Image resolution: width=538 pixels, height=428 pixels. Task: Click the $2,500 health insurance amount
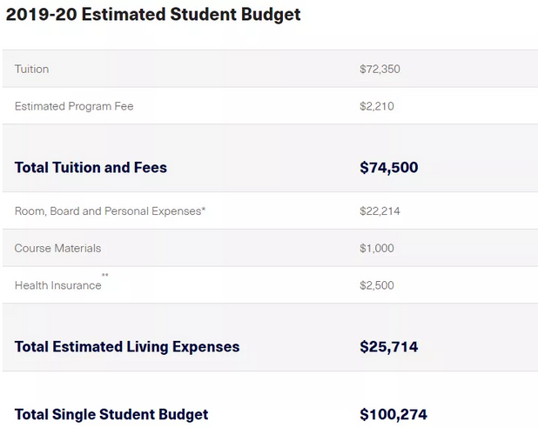coord(377,285)
